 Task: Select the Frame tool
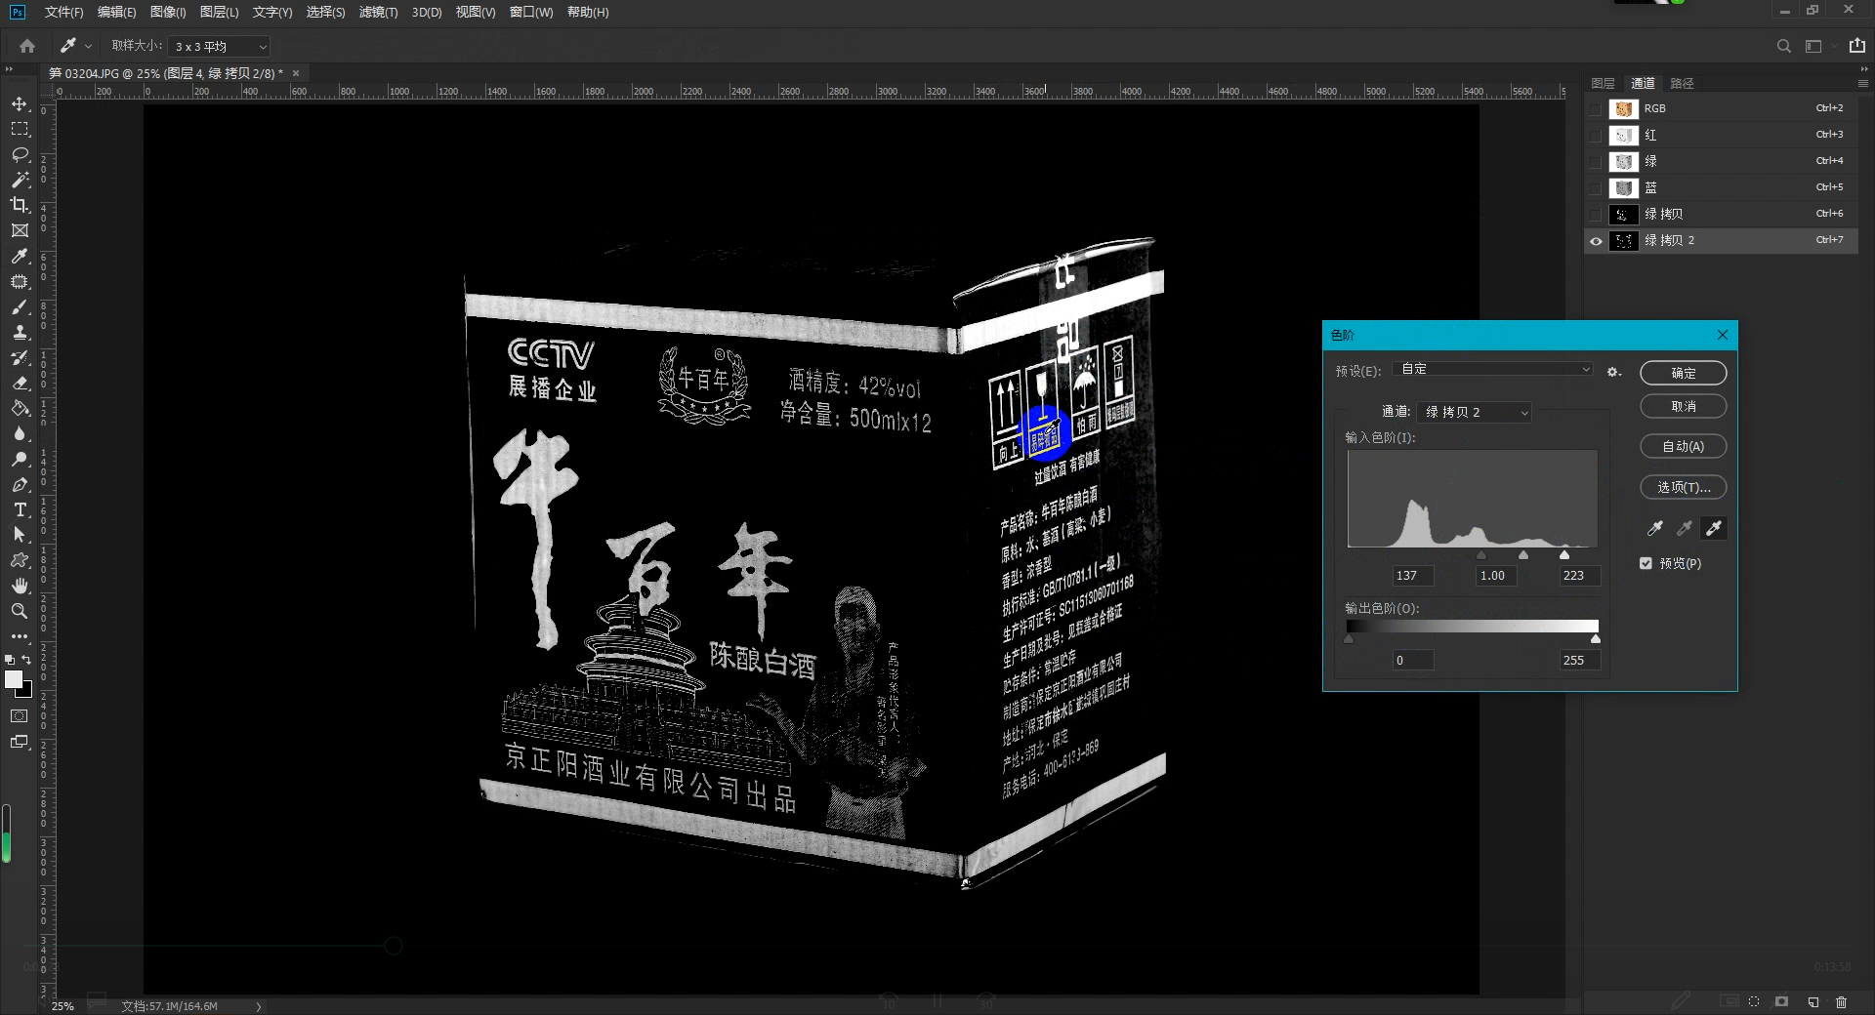(x=20, y=230)
